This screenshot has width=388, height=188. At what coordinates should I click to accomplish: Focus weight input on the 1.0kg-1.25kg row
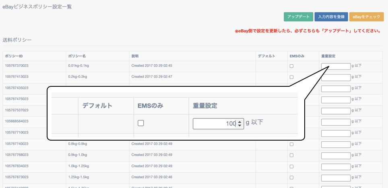tap(336, 167)
